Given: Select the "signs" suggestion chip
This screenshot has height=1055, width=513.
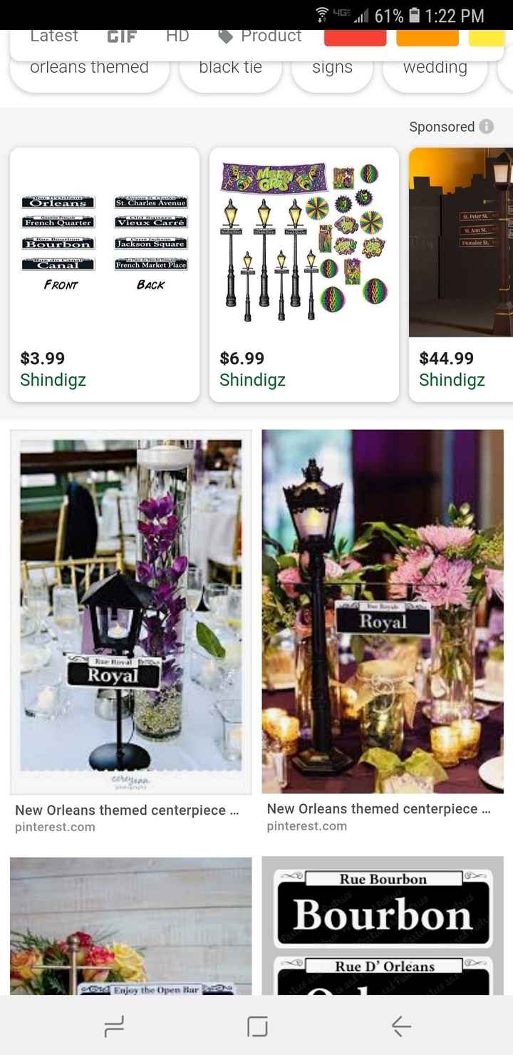Looking at the screenshot, I should tap(332, 68).
